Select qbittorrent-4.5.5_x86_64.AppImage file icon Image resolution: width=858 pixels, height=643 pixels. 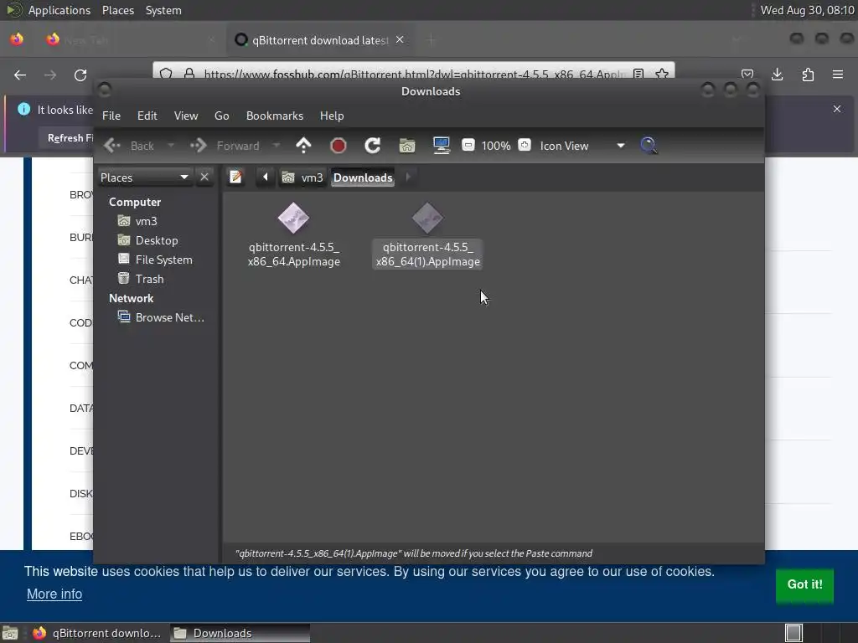pos(293,219)
